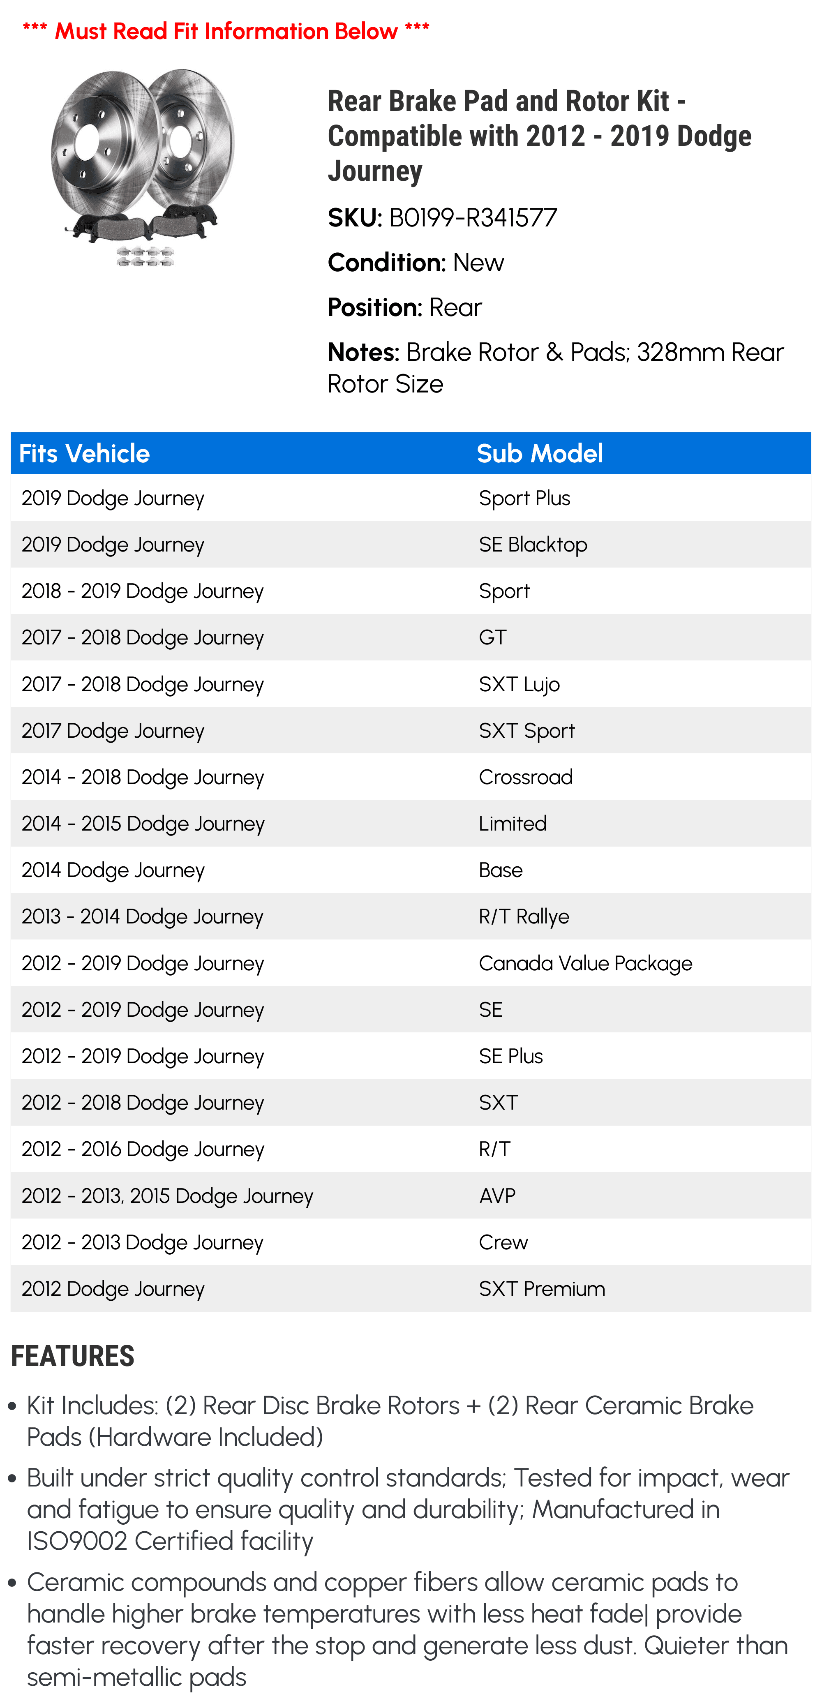Select the 2019 Dodge Journey Sport Plus row
Screen dimensions: 822x1708
click(410, 498)
